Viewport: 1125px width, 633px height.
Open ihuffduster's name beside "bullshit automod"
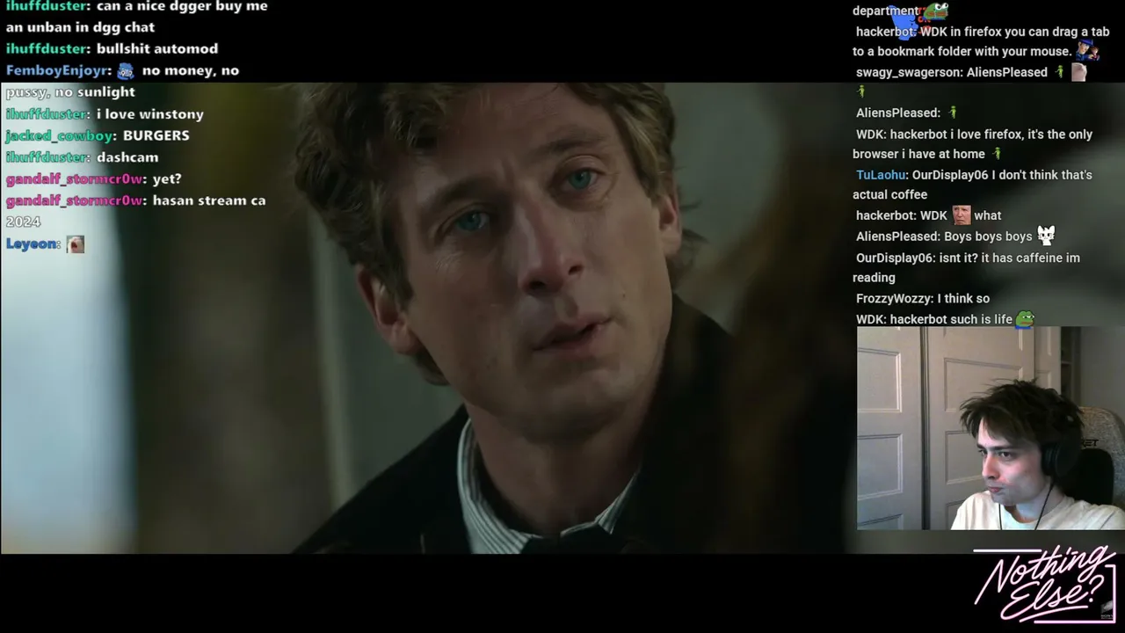pyautogui.click(x=47, y=49)
